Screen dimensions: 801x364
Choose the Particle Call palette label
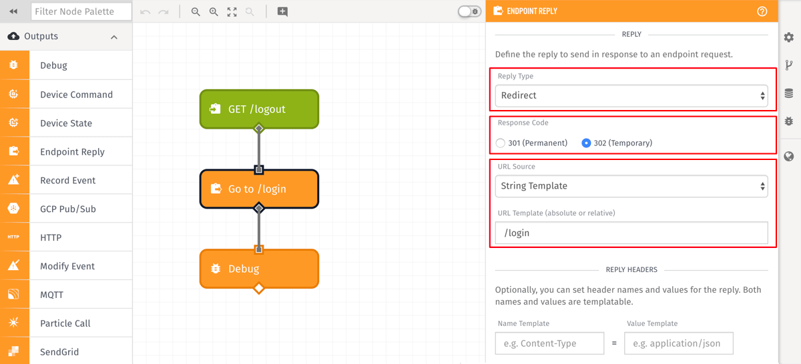[65, 324]
